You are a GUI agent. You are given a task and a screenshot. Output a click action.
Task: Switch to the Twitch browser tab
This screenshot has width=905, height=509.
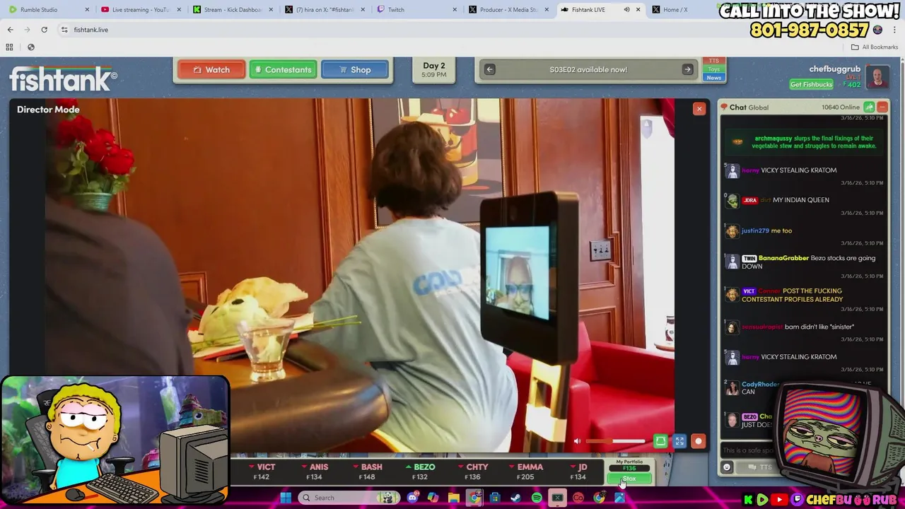(416, 10)
